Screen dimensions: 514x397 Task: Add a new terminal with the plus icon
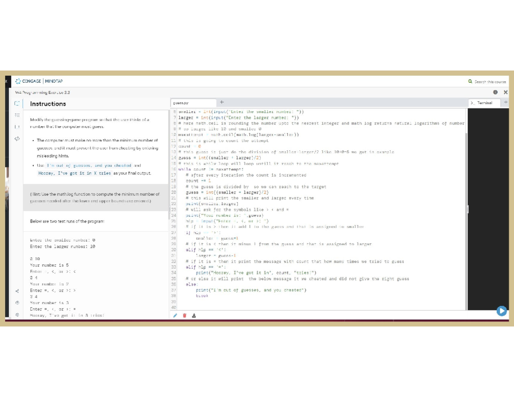(506, 102)
